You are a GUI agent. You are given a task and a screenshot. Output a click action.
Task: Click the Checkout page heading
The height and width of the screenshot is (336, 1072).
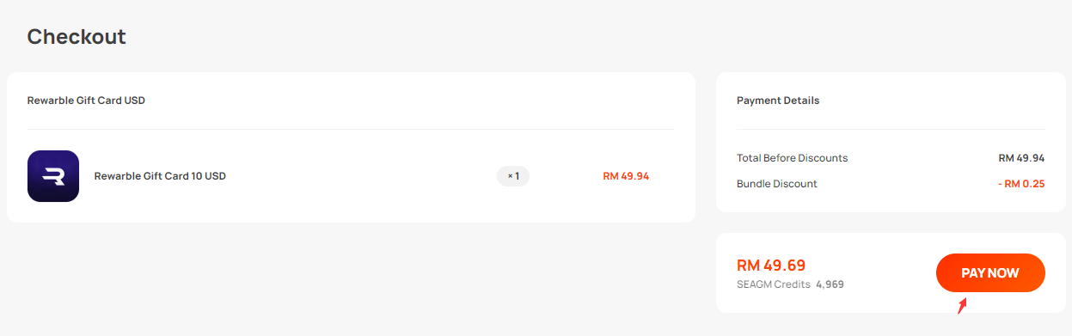pyautogui.click(x=77, y=36)
